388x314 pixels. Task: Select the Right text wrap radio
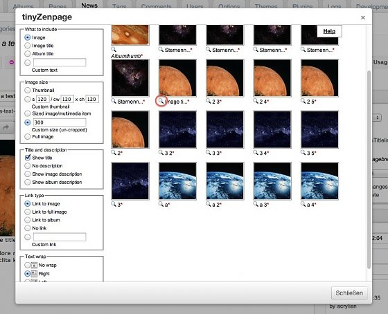(x=28, y=273)
